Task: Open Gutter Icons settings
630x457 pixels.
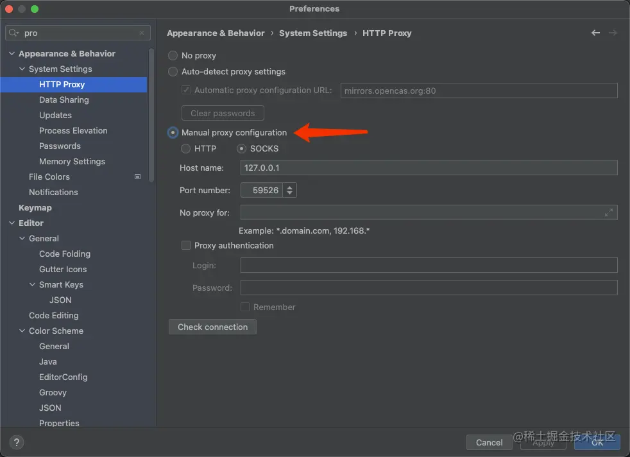Action: [63, 270]
